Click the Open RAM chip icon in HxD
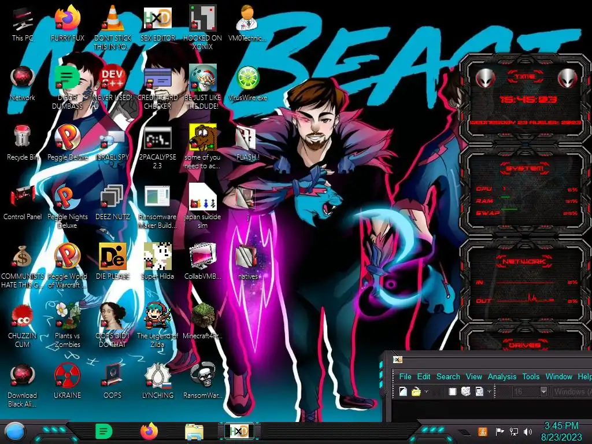This screenshot has height=444, width=592. [x=452, y=391]
